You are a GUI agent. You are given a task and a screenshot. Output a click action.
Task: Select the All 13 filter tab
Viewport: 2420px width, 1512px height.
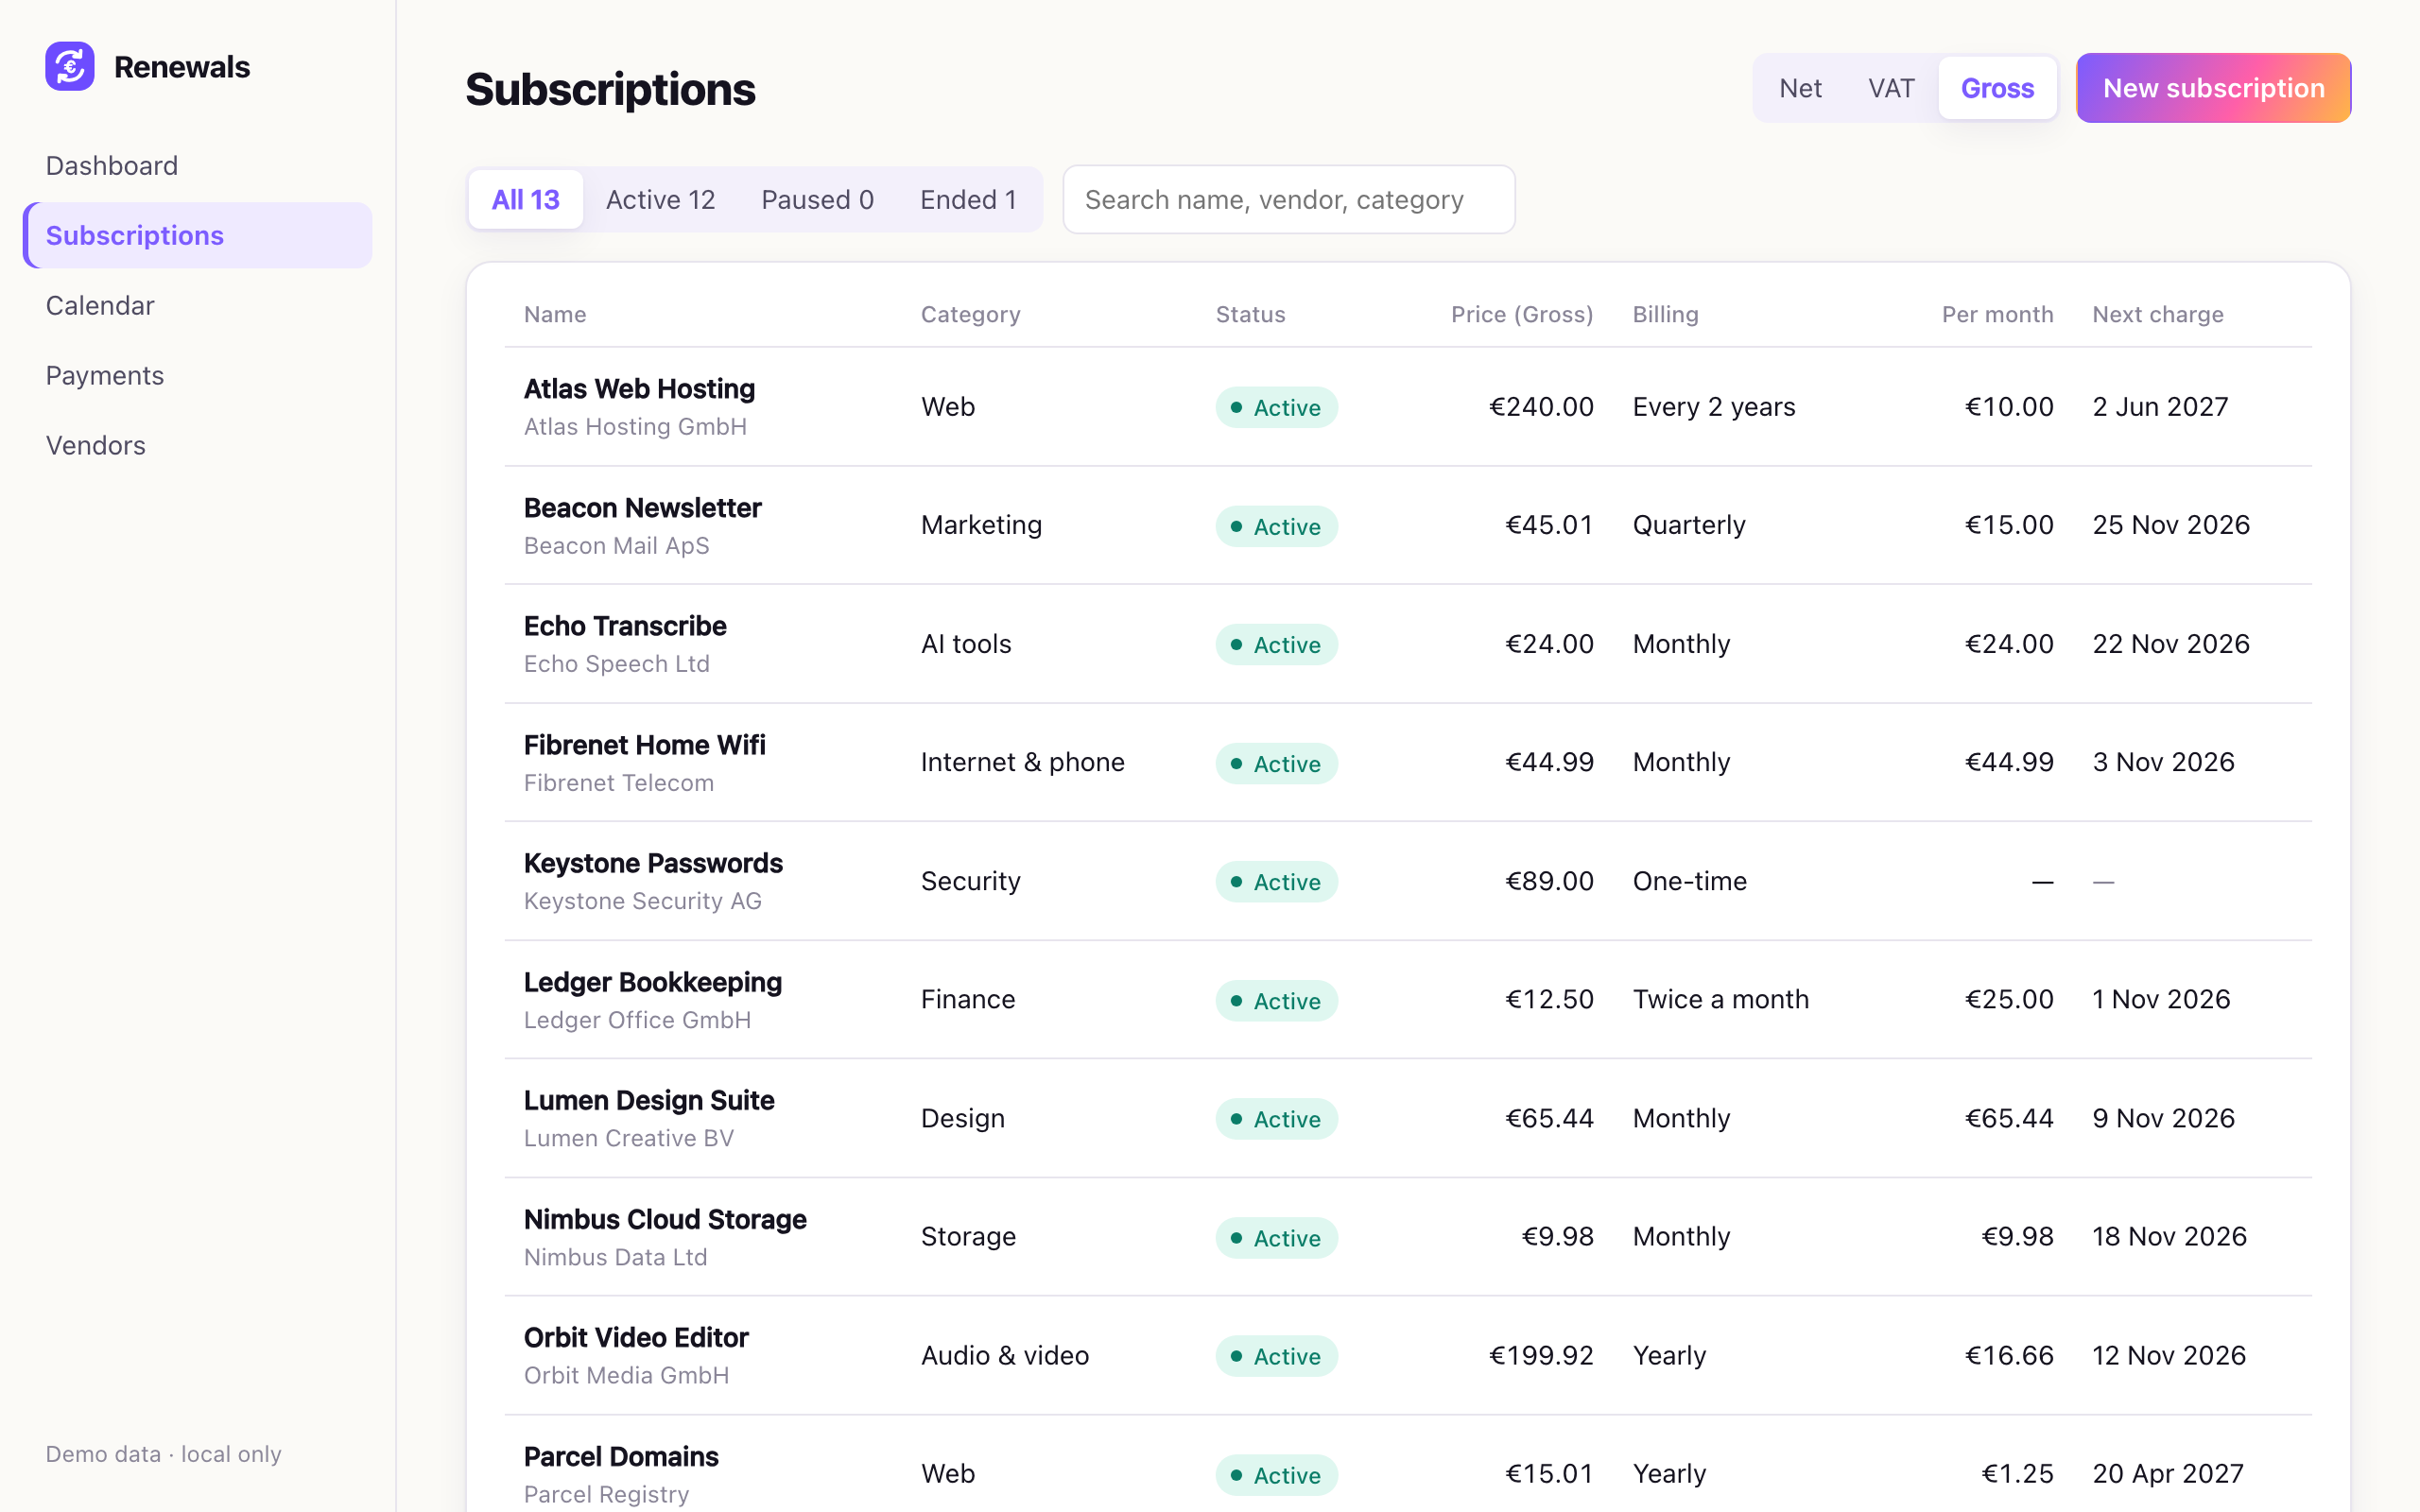tap(526, 199)
